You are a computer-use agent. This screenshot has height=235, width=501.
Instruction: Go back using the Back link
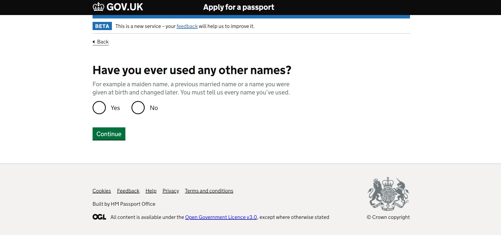[103, 42]
